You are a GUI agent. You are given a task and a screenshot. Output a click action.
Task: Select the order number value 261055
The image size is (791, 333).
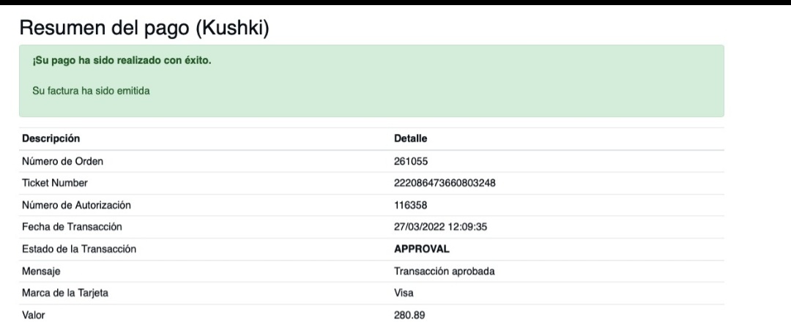pyautogui.click(x=411, y=161)
